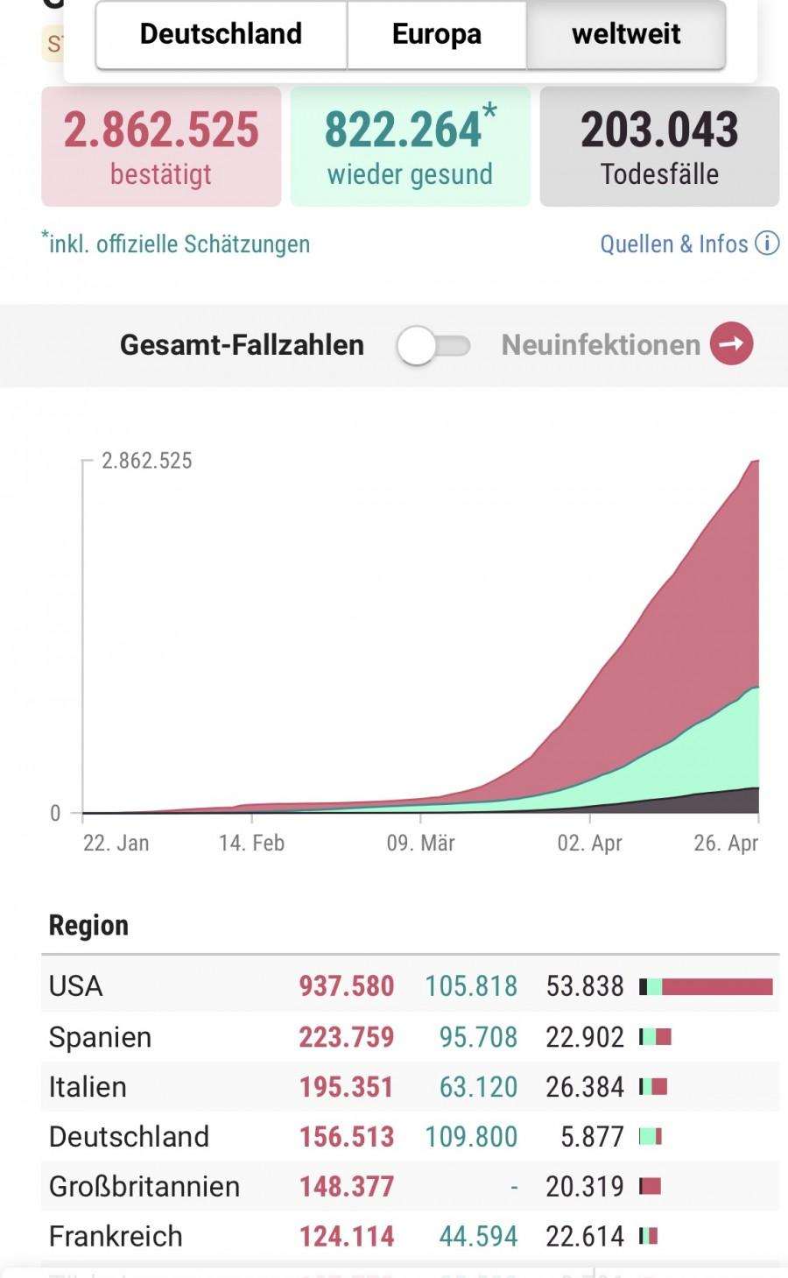Click the Großbritannien mini bar chart

point(650,1187)
